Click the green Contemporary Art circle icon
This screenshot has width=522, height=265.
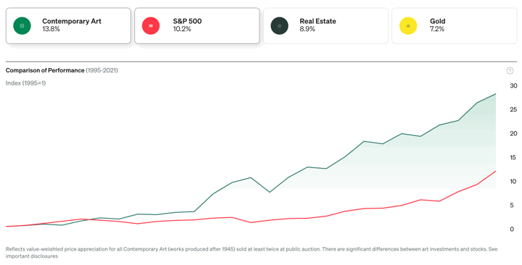(x=22, y=25)
